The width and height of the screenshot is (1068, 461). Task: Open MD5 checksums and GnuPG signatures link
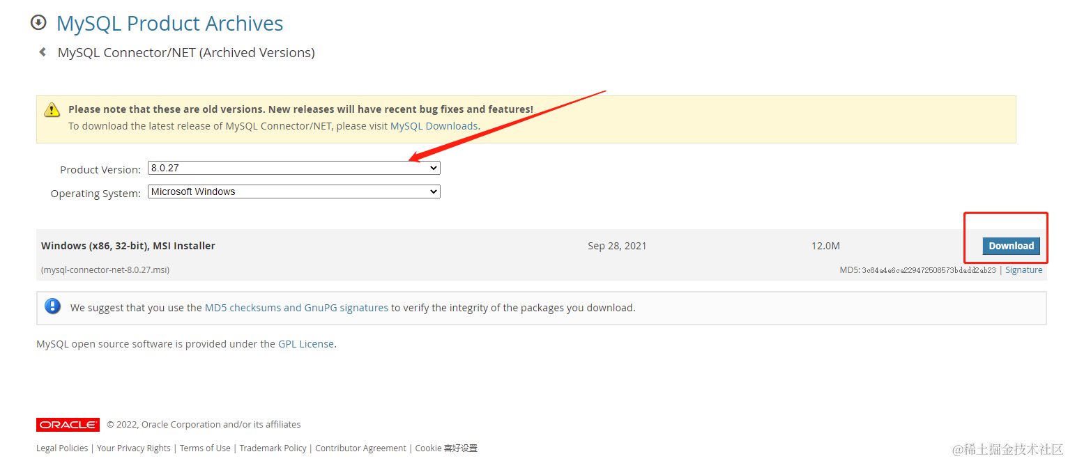(296, 307)
